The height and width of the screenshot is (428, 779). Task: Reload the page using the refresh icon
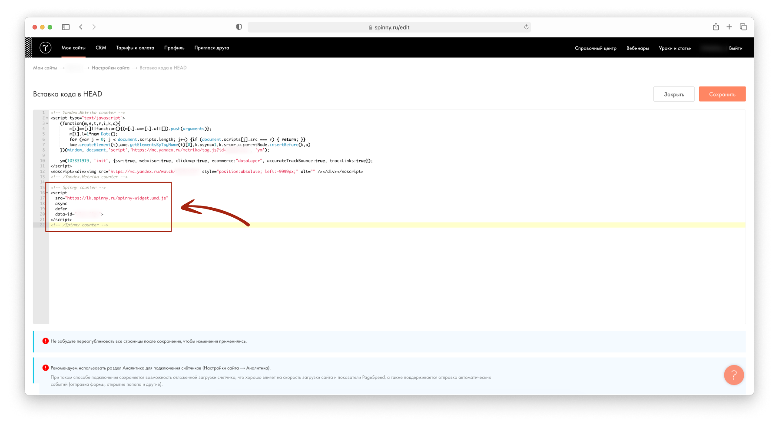(526, 27)
